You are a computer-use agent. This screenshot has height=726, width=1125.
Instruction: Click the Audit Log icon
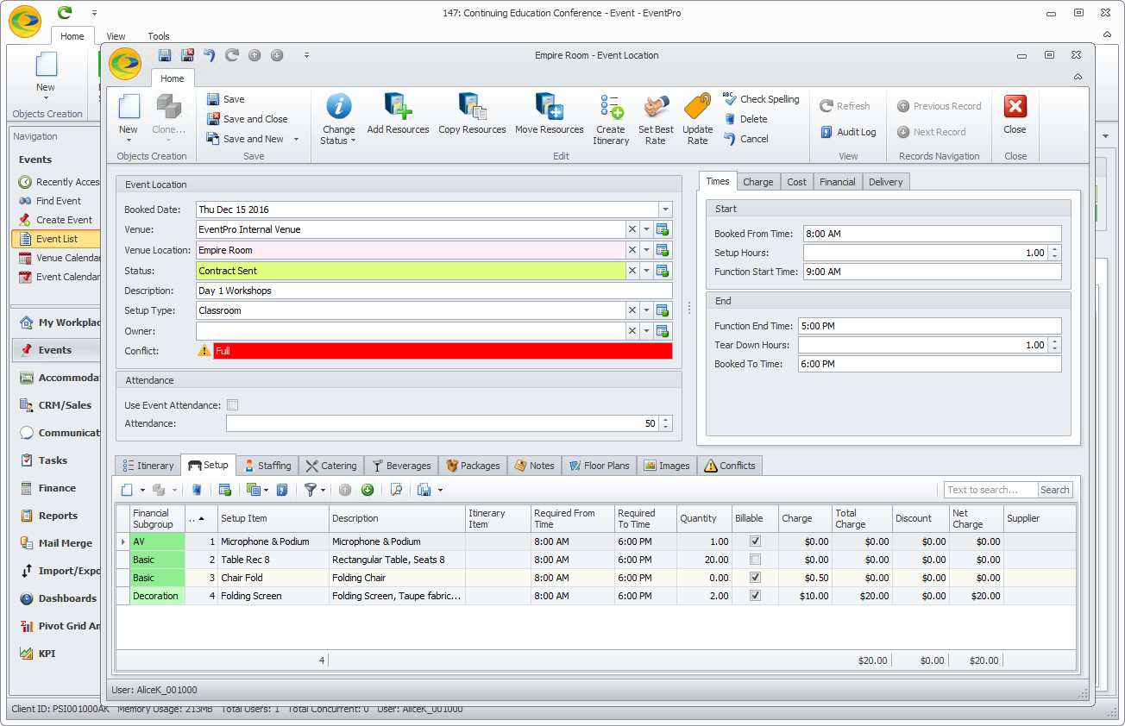pyautogui.click(x=826, y=132)
